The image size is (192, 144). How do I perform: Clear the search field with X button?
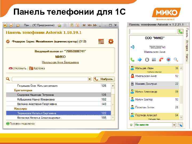(90, 79)
